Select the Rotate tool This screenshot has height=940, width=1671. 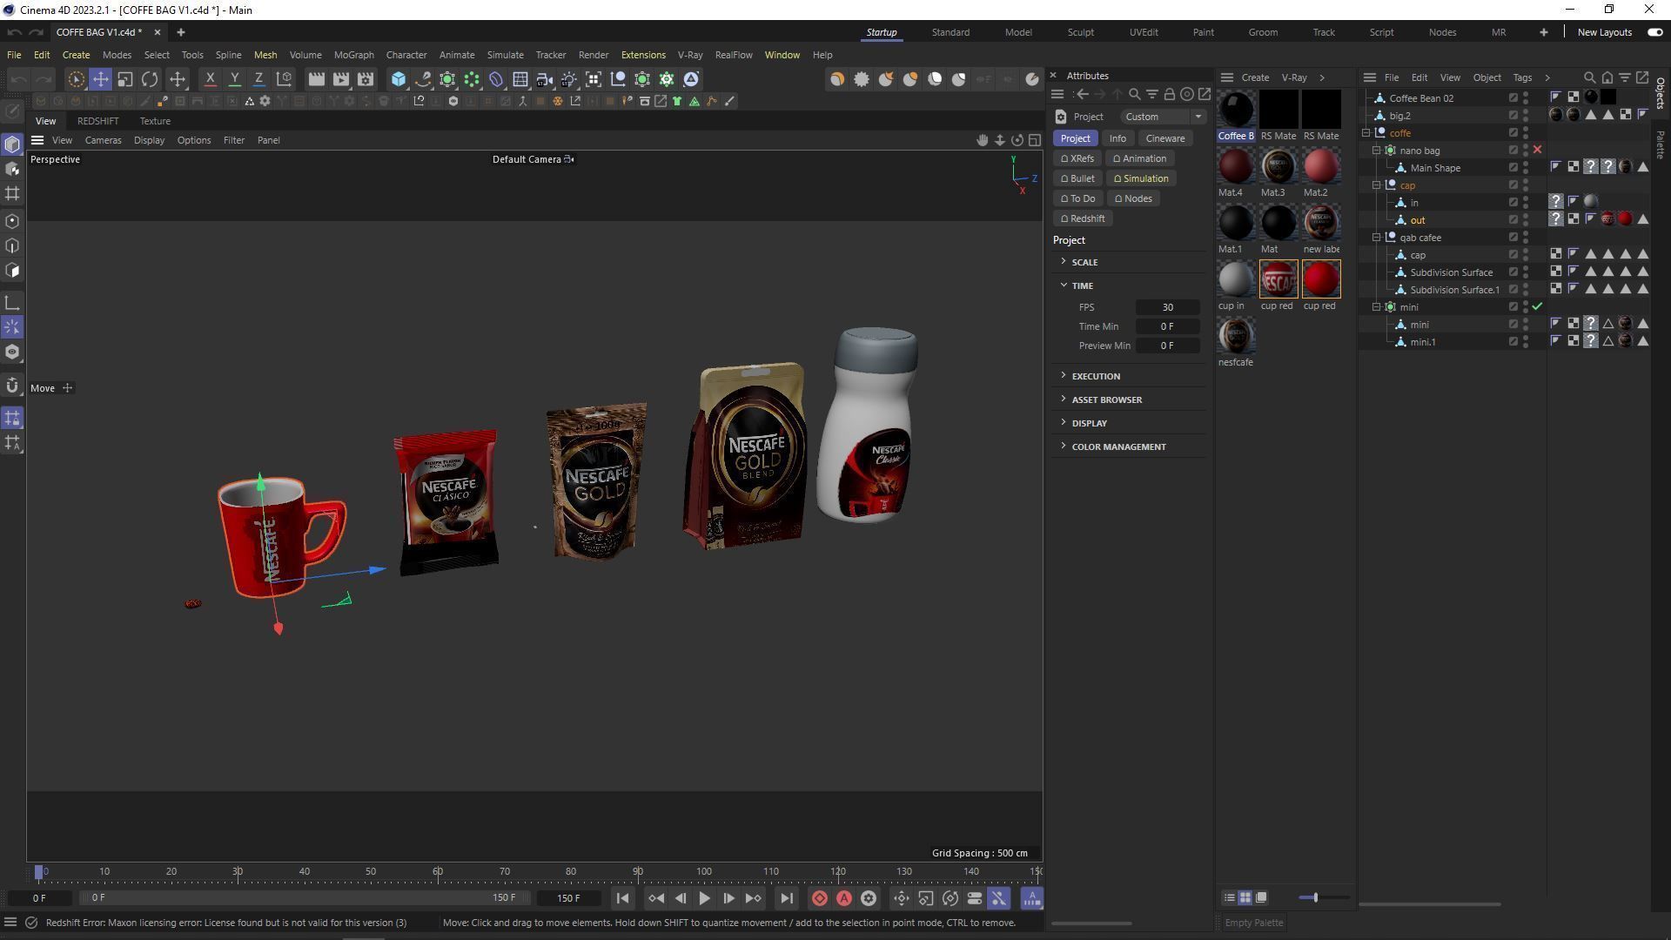(150, 79)
